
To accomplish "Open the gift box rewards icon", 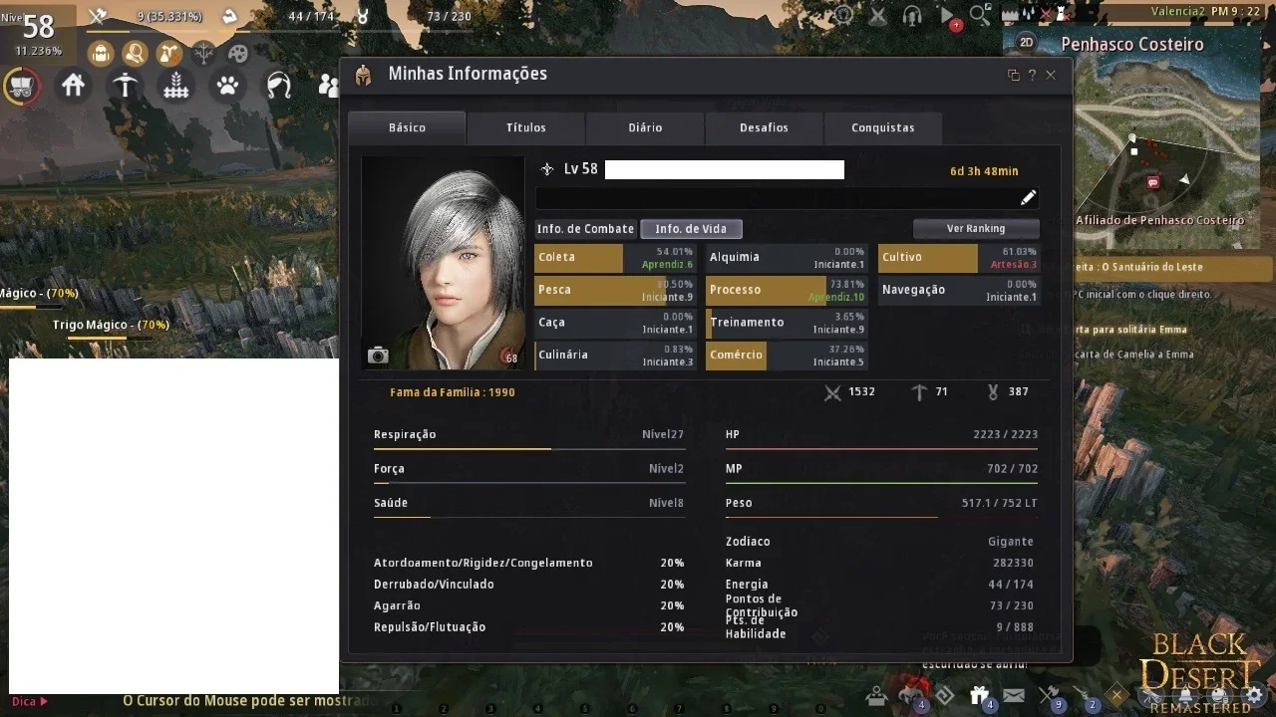I will click(979, 695).
